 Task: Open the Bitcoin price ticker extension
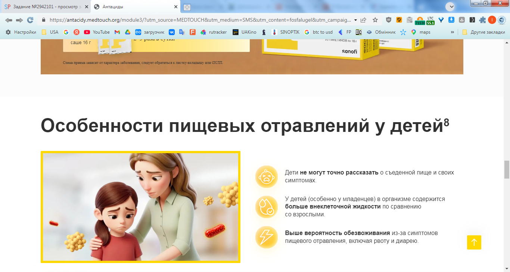tap(420, 21)
